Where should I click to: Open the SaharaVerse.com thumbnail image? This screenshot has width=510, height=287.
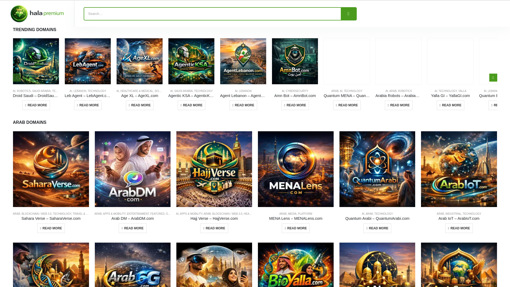click(x=51, y=169)
